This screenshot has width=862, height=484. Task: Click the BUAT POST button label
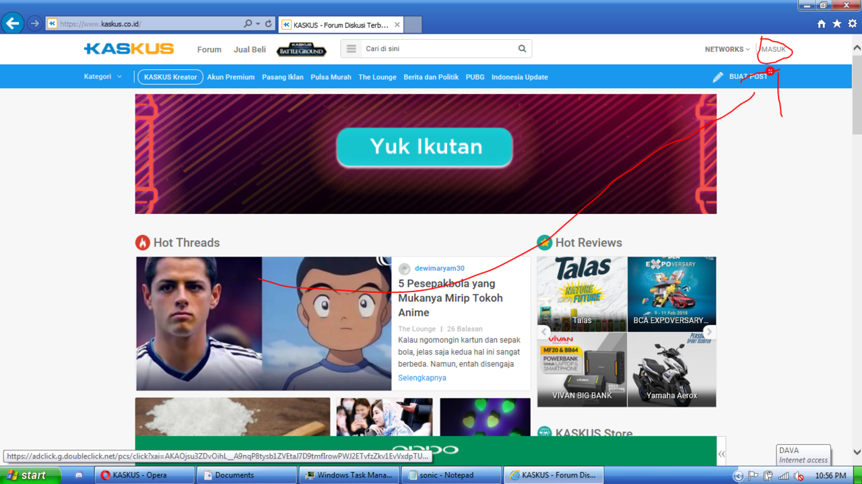click(x=748, y=77)
